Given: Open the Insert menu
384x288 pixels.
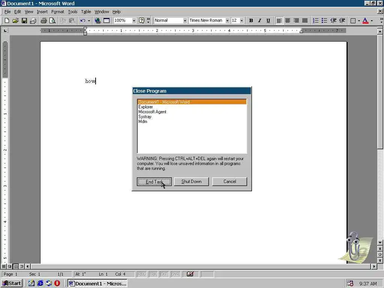Looking at the screenshot, I should [42, 12].
